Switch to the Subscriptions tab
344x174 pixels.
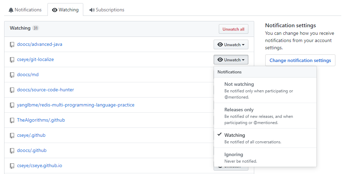(x=107, y=10)
